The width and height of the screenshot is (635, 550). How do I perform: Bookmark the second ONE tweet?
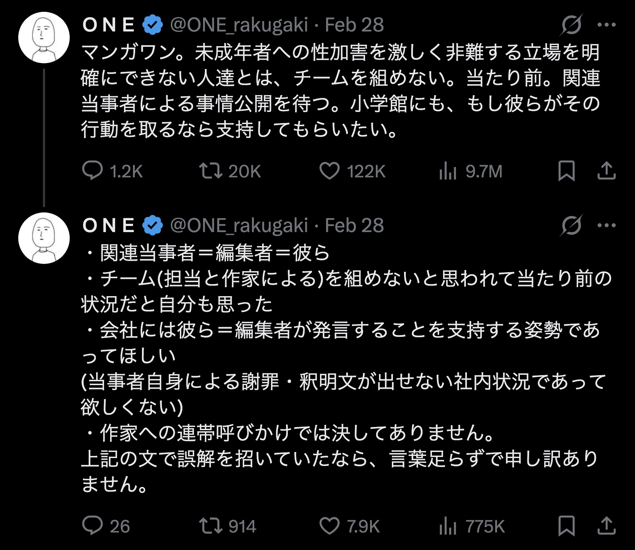click(566, 526)
